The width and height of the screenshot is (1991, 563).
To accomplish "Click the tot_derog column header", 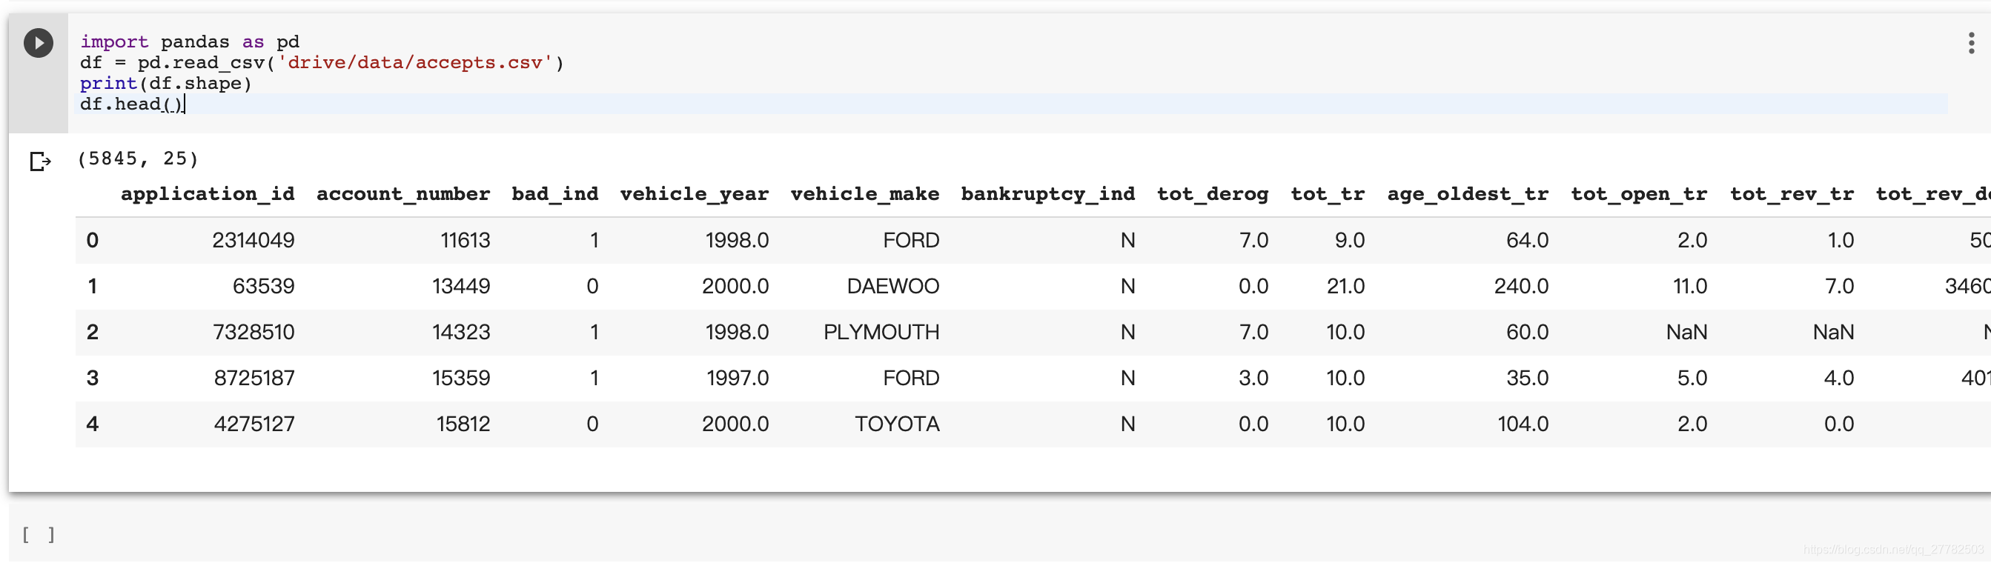I will [x=1213, y=194].
